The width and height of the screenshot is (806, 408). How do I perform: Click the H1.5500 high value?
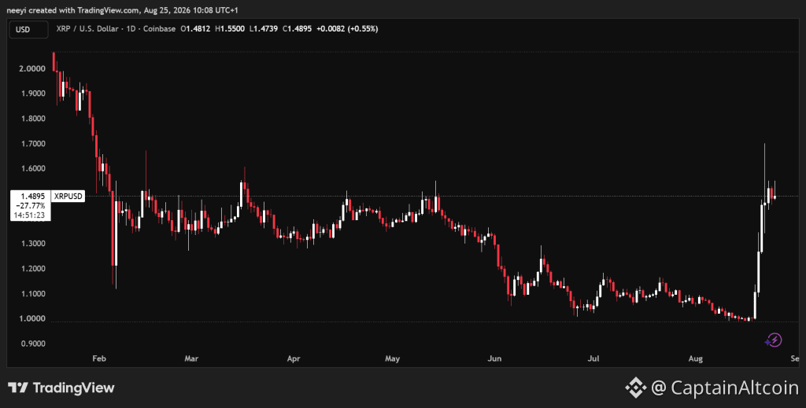coord(230,29)
